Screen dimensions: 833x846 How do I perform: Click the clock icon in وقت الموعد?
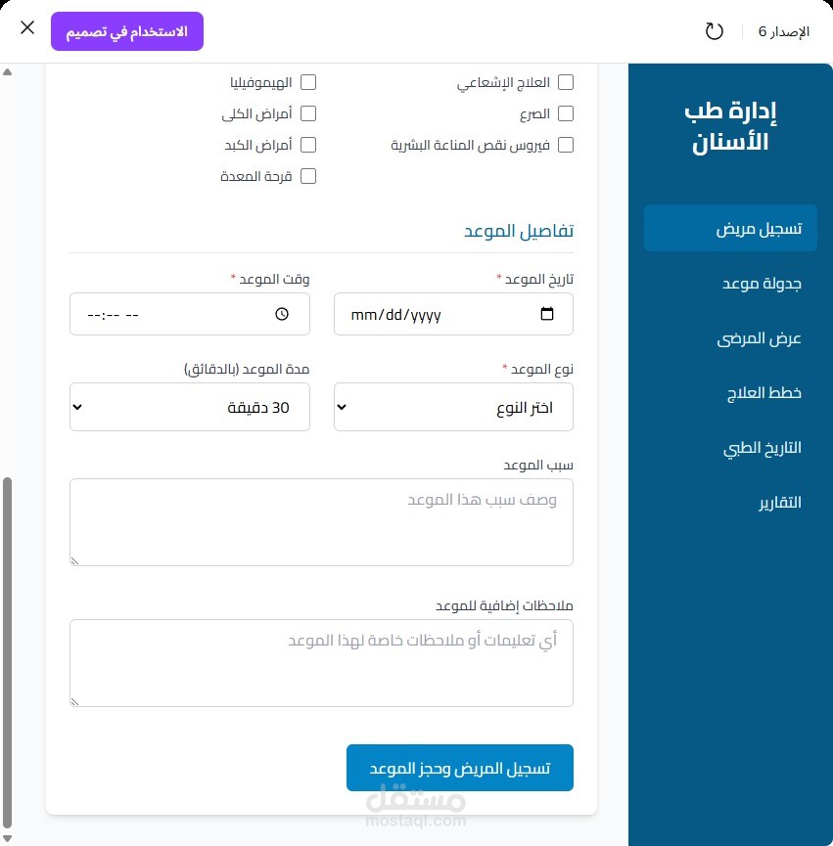click(x=282, y=314)
